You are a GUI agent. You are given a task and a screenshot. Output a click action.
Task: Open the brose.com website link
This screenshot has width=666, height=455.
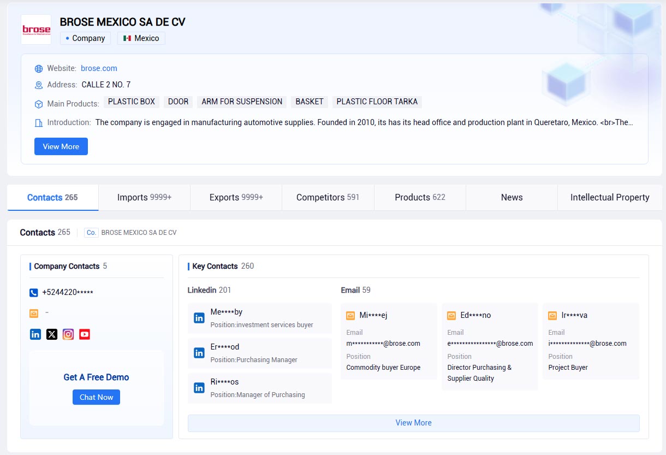pyautogui.click(x=99, y=68)
